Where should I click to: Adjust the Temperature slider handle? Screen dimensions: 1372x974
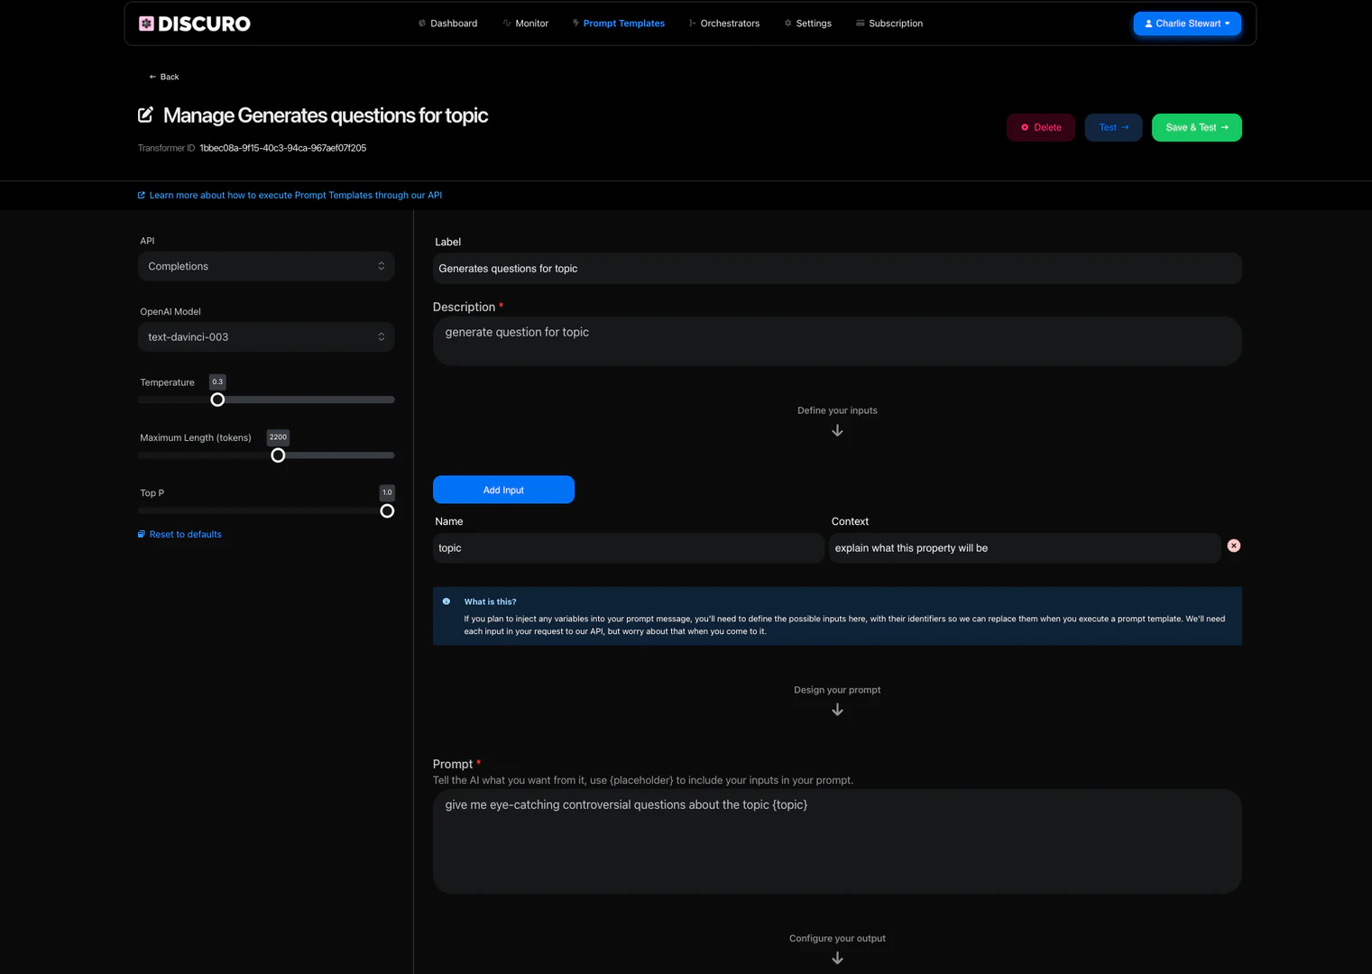pyautogui.click(x=217, y=399)
